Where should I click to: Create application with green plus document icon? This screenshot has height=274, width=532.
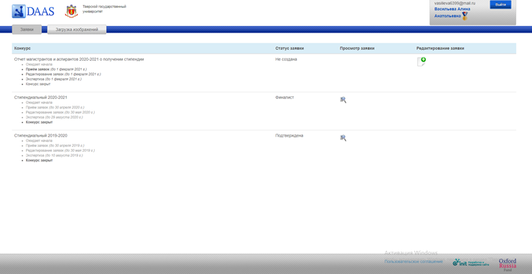[421, 61]
